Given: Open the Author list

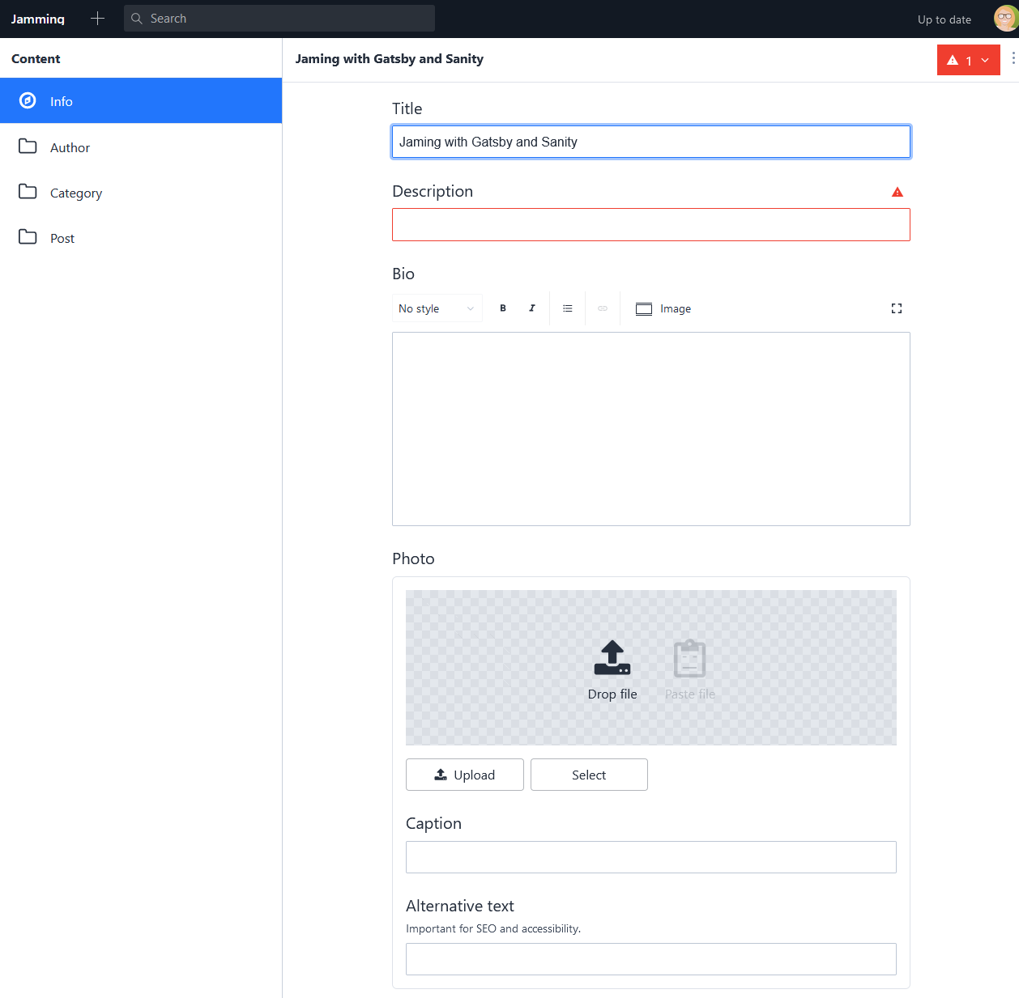Looking at the screenshot, I should click(x=141, y=147).
